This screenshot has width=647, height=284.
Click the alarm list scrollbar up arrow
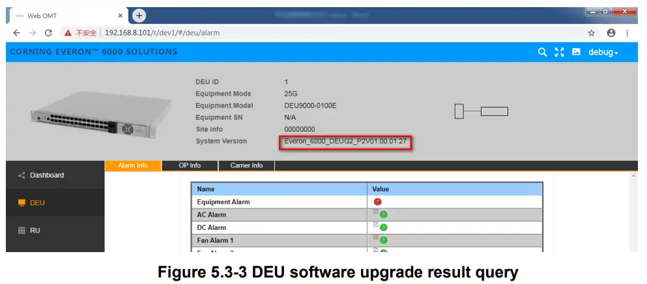pos(634,176)
